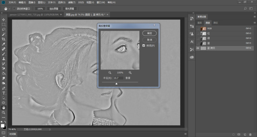Switch to the 路径 tab
This screenshot has height=137, width=257.
[x=216, y=23]
